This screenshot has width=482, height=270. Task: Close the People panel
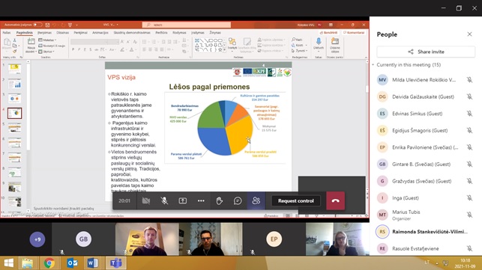point(469,34)
